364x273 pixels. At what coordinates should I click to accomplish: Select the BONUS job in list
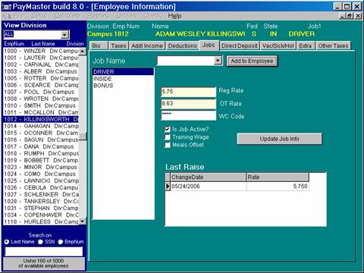tap(123, 86)
